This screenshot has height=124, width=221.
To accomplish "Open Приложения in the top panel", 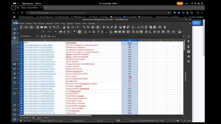I will [28, 3].
